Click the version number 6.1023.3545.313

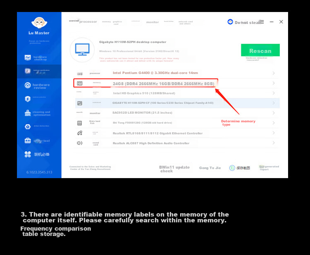[39, 172]
